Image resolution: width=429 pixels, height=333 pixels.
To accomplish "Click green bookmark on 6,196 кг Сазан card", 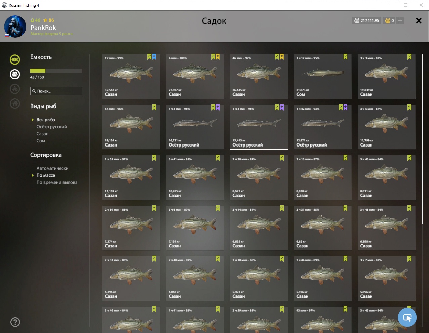I will [154, 259].
